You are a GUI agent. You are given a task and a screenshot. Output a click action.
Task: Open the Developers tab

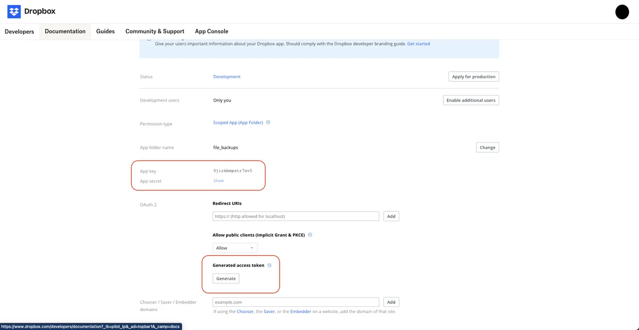(19, 31)
